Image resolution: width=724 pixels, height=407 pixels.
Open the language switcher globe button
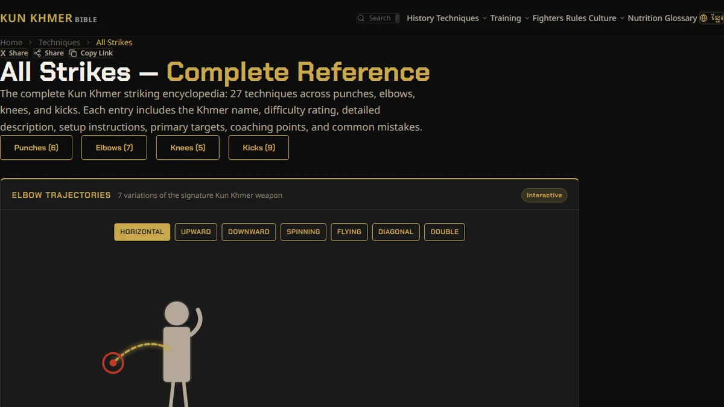(x=711, y=18)
